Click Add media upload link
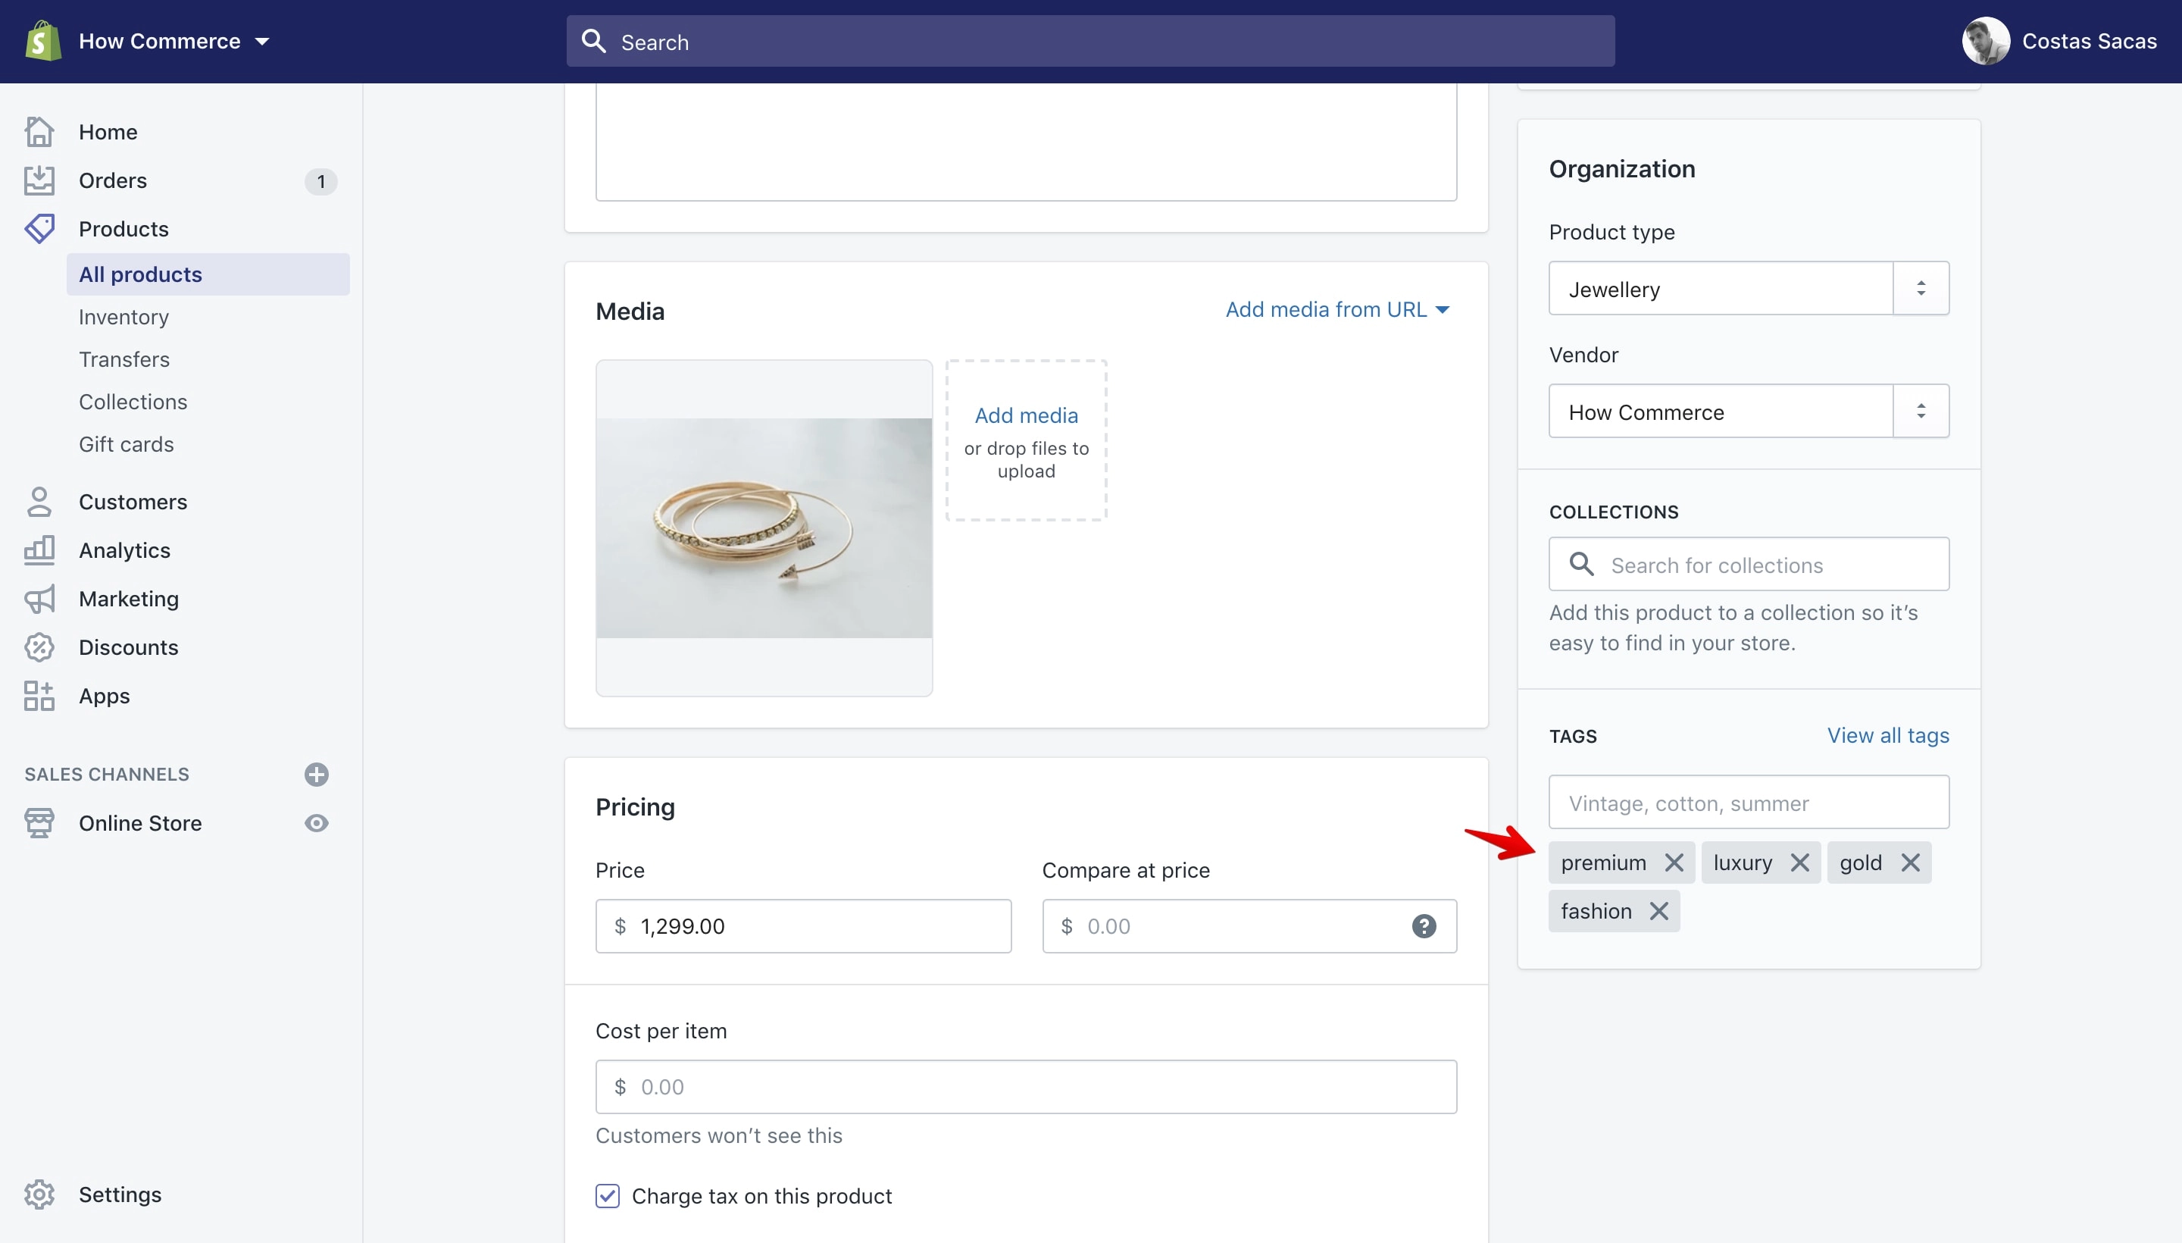 pyautogui.click(x=1026, y=415)
